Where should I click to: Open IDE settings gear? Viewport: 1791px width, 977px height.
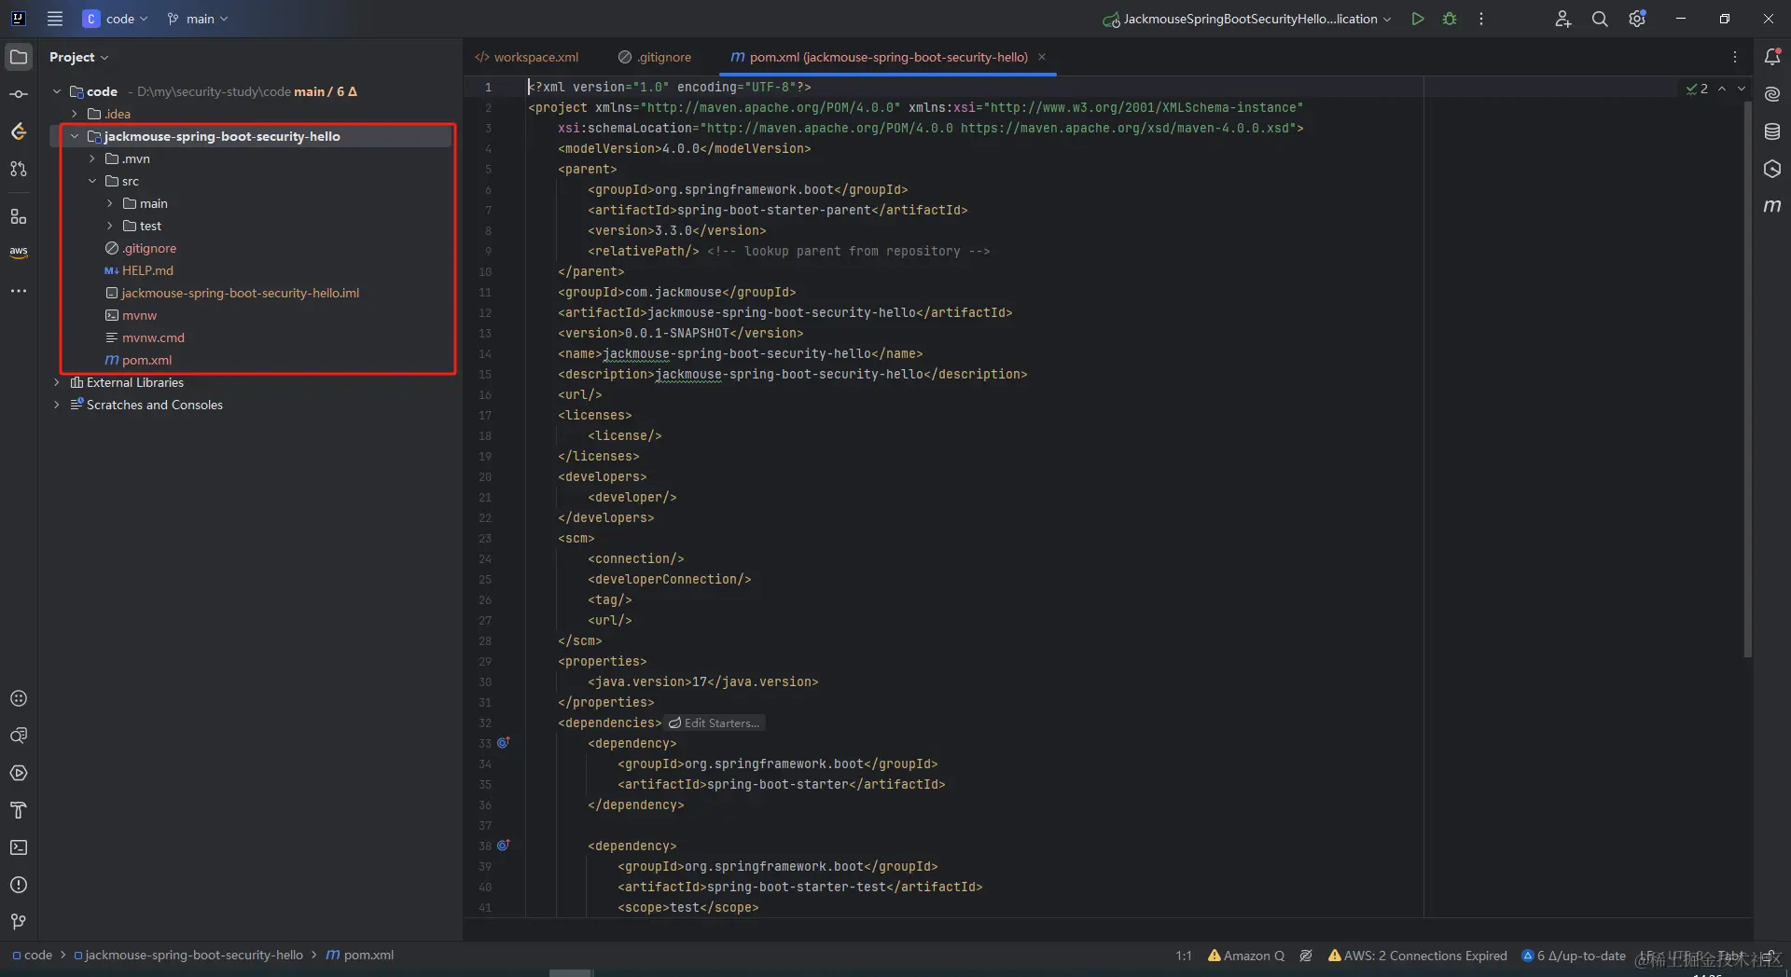click(1637, 19)
